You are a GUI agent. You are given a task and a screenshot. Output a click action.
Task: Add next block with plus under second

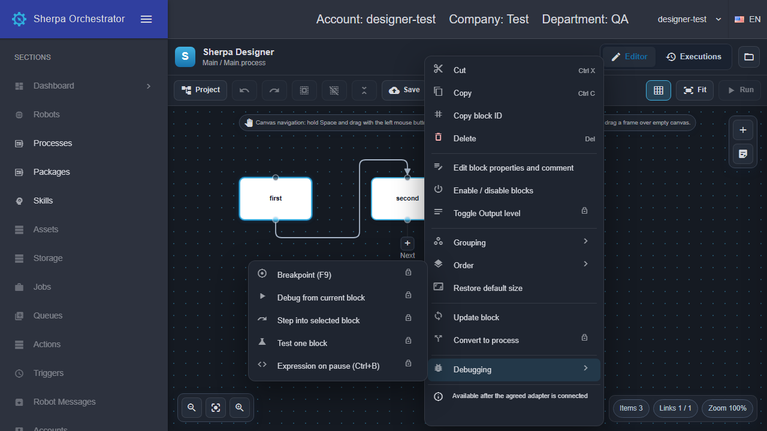407,243
